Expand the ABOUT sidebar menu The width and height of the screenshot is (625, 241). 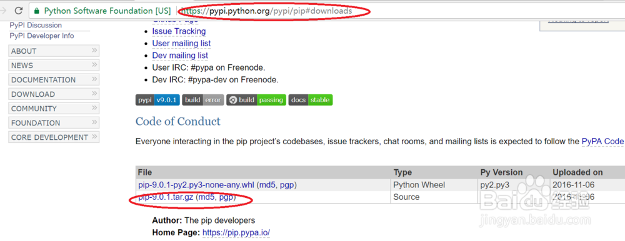click(x=54, y=51)
